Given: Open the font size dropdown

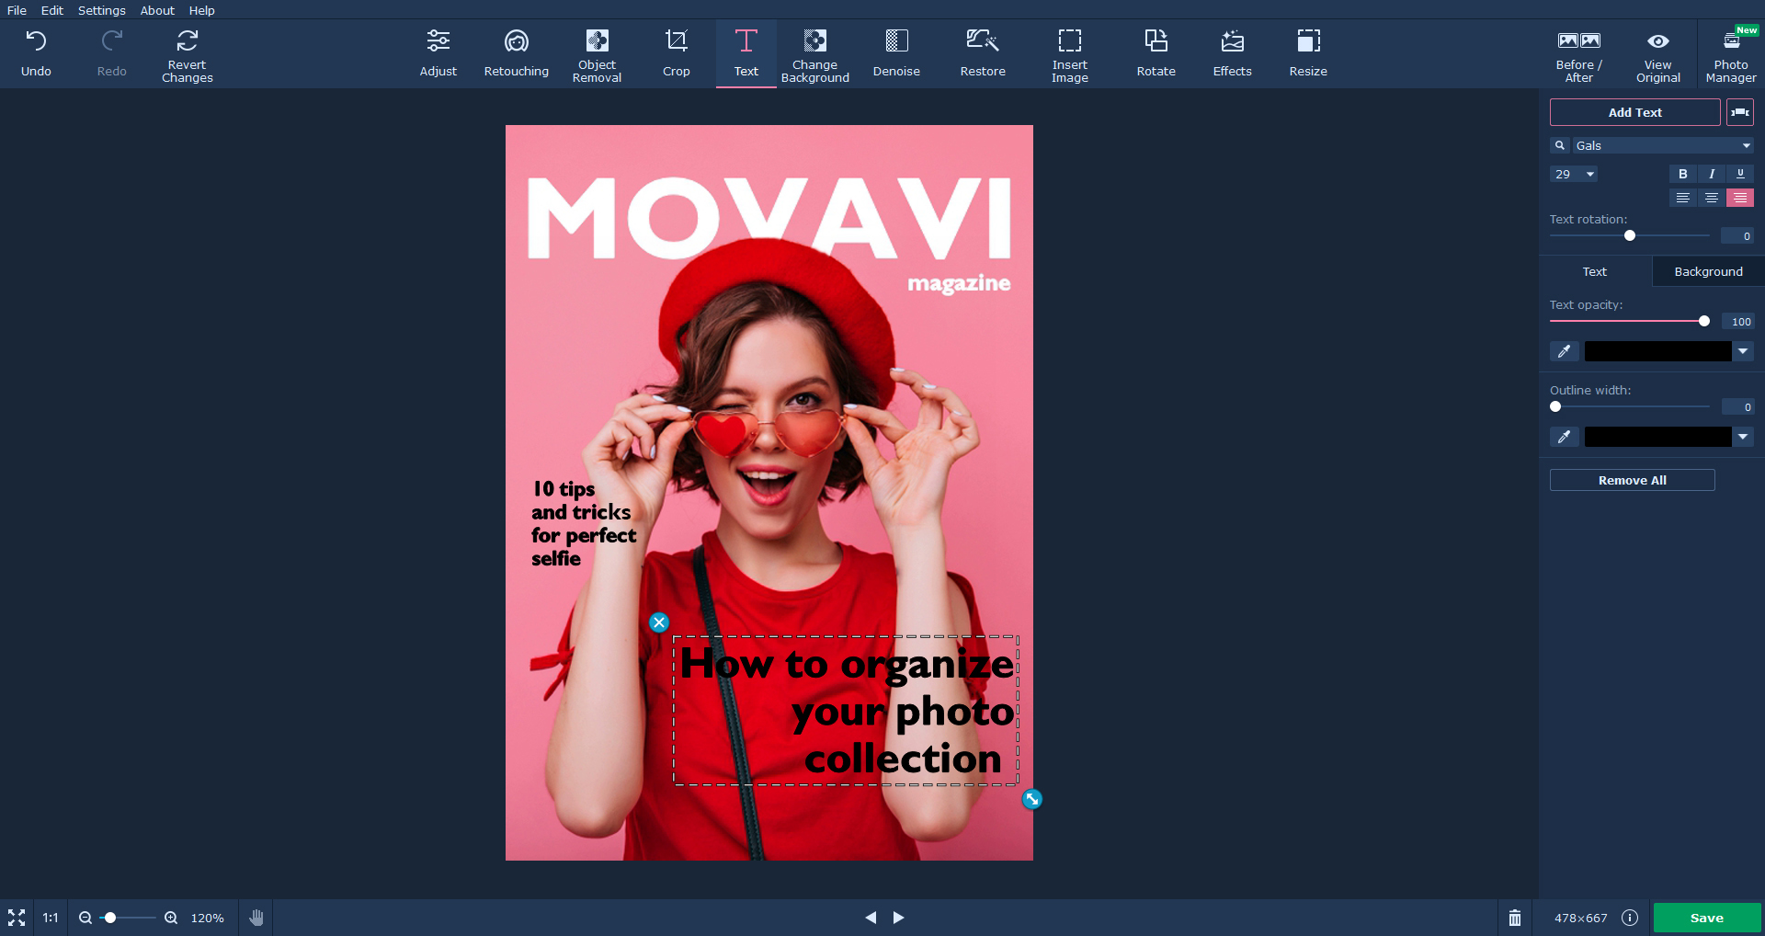Looking at the screenshot, I should 1589,174.
